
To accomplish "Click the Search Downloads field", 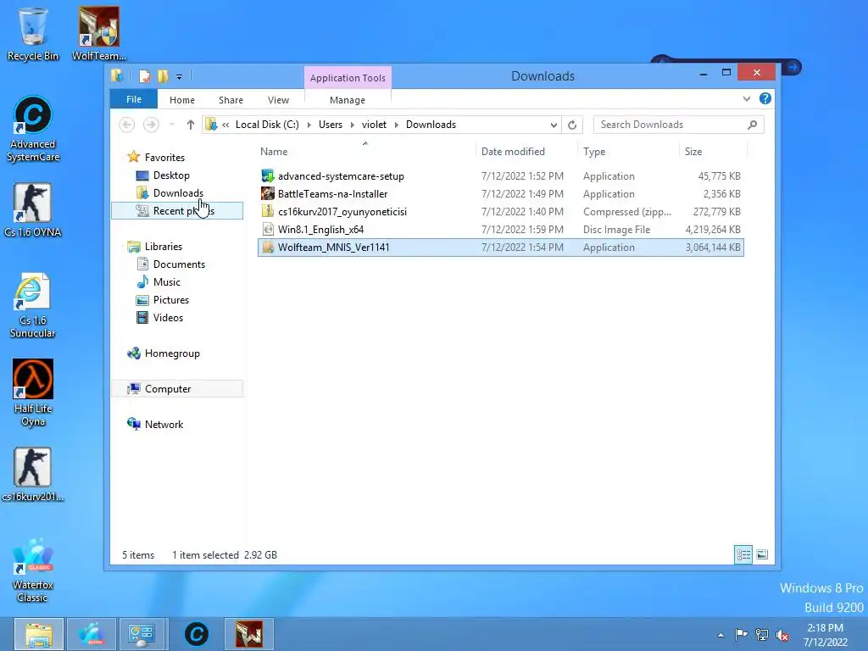I will [679, 125].
